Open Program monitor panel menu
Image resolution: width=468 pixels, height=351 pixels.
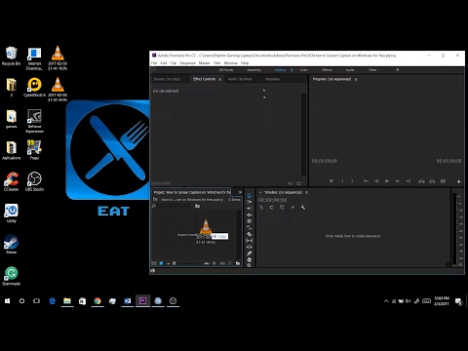[356, 79]
